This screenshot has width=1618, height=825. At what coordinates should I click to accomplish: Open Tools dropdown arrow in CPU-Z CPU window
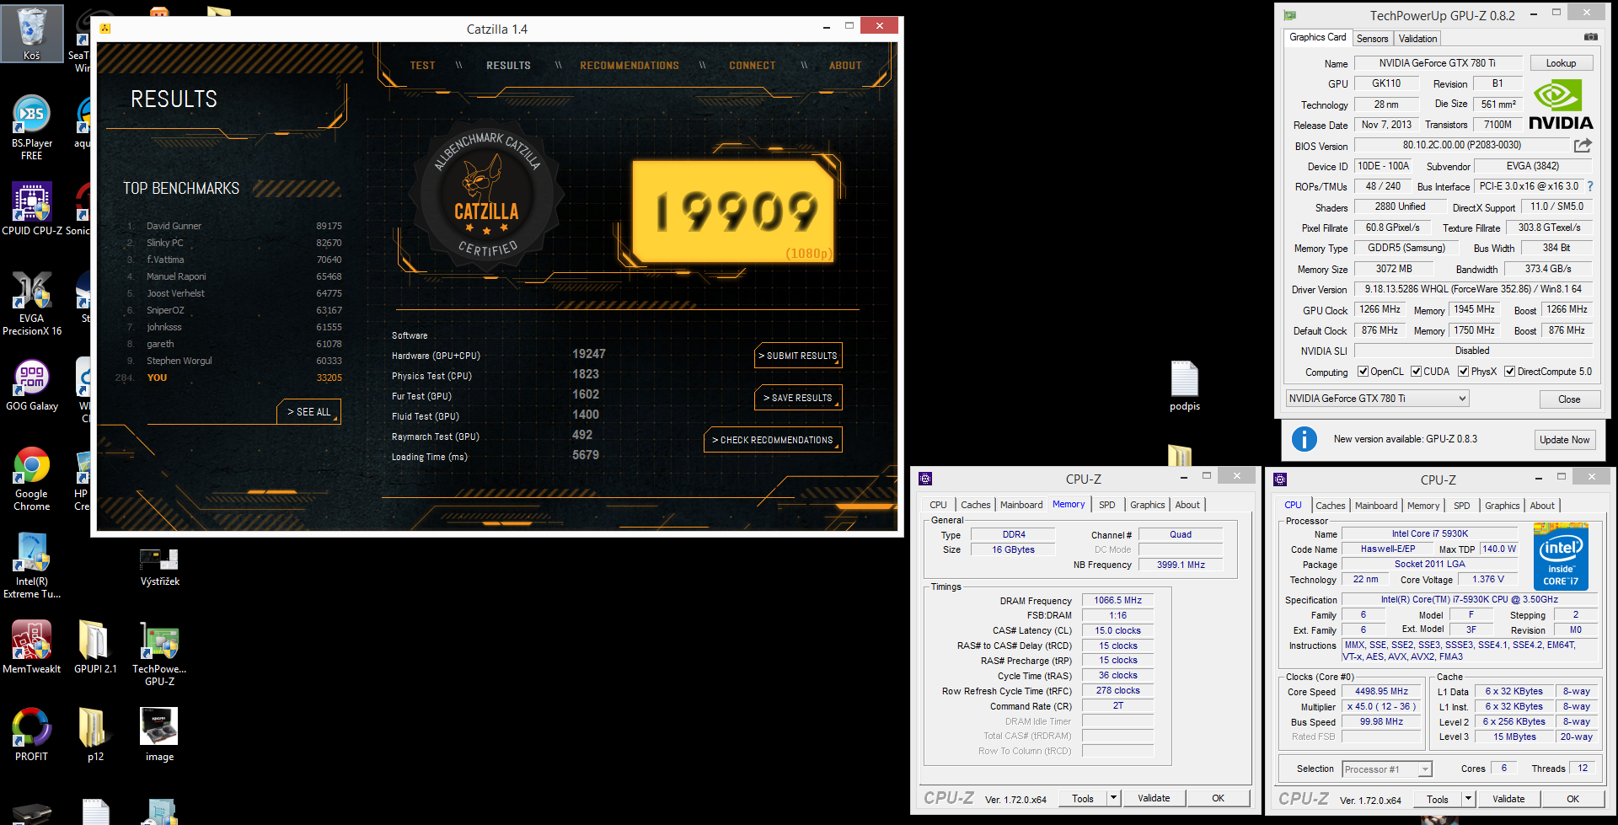1468,799
